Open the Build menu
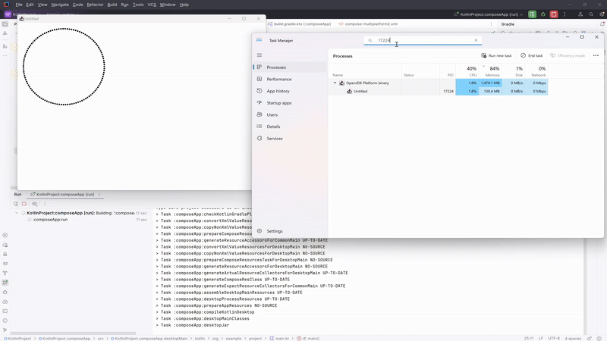 112,5
